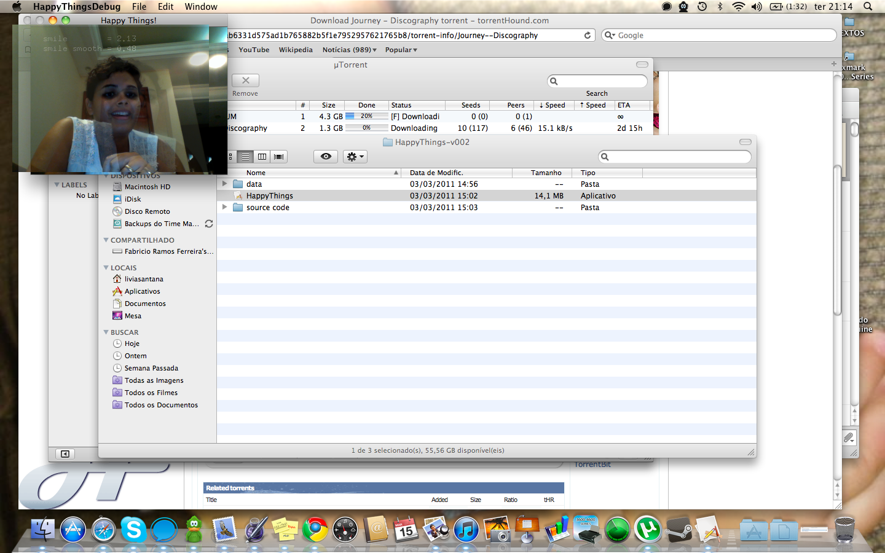Click Safari vertical scrollbar
The width and height of the screenshot is (885, 553).
[x=837, y=240]
